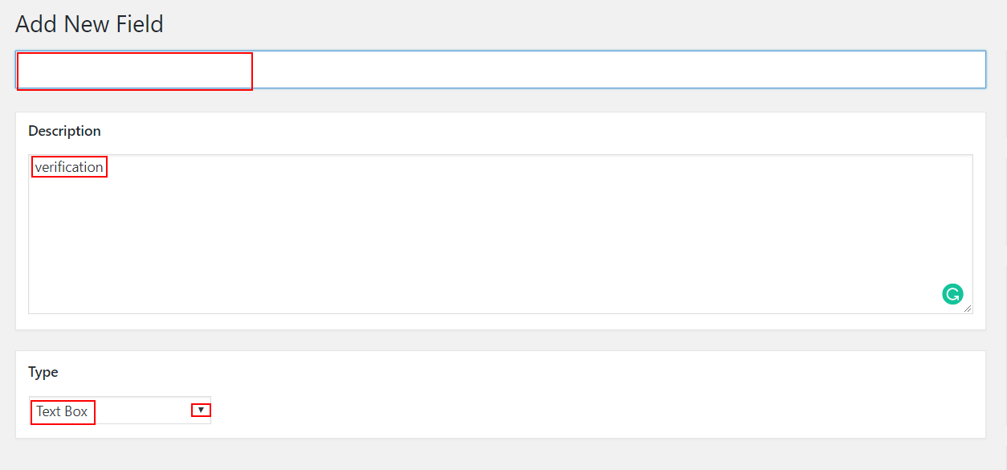Image resolution: width=1007 pixels, height=470 pixels.
Task: Click the 'Add New Field' page heading
Action: (89, 24)
